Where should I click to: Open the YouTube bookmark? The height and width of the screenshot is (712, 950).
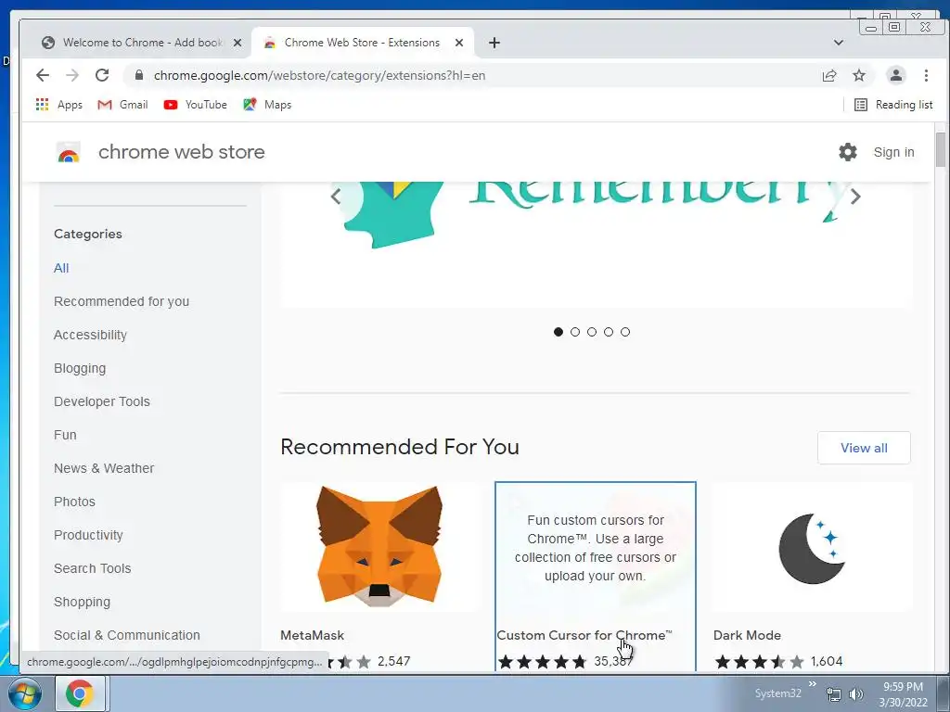(195, 105)
